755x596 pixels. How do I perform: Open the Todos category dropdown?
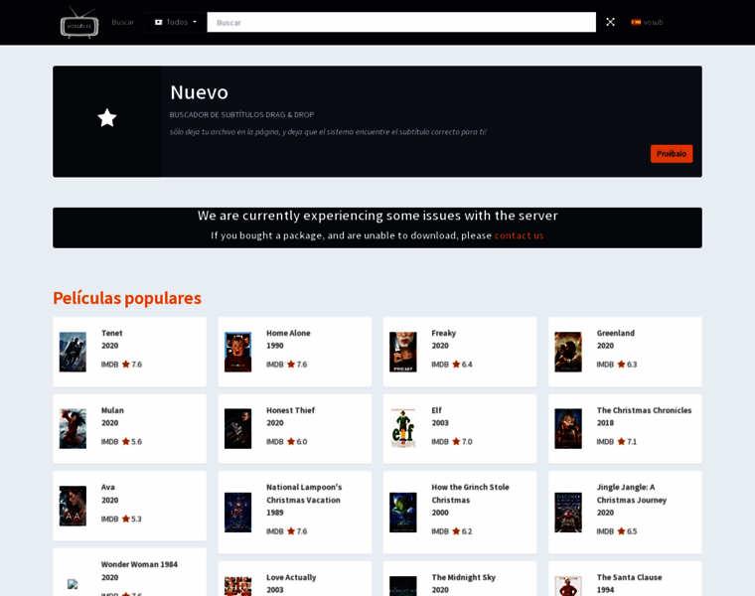click(x=175, y=22)
